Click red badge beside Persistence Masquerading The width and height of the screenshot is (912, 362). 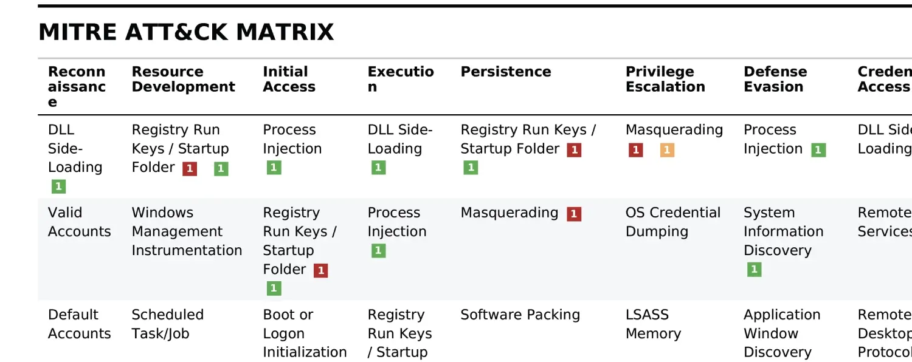pyautogui.click(x=574, y=213)
